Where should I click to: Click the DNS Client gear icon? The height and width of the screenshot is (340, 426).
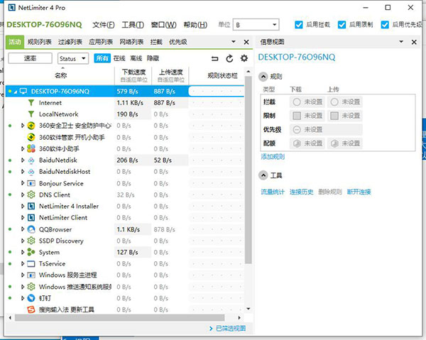pos(31,194)
